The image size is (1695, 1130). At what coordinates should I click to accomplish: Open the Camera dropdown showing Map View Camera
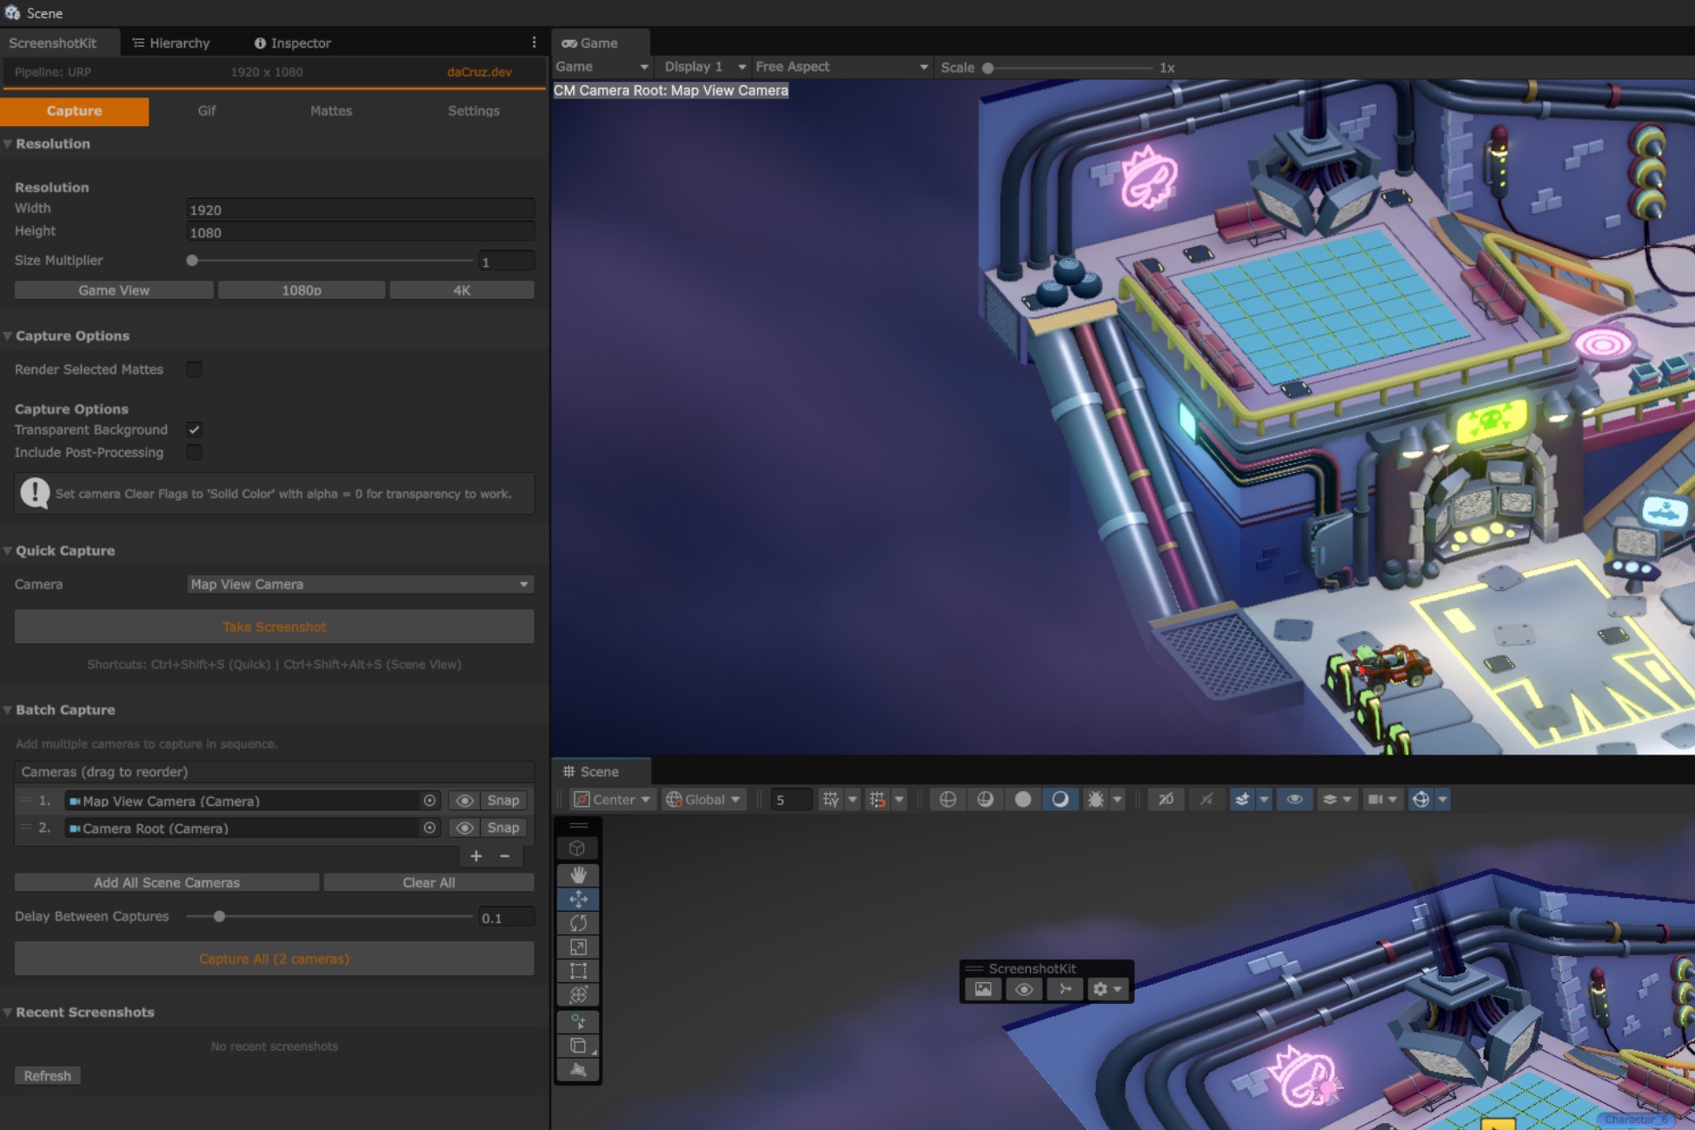pos(359,583)
